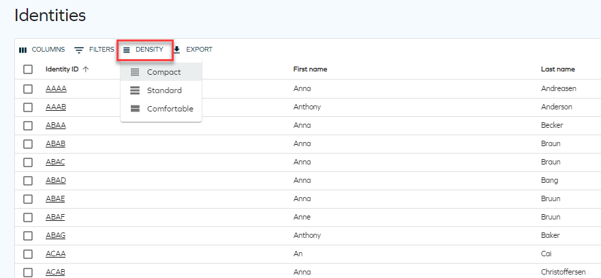Select the checkbox next to ABAG
The width and height of the screenshot is (601, 278).
pos(27,236)
